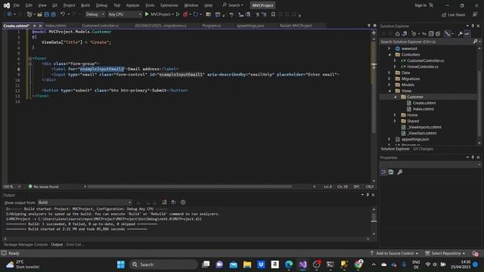Open Package Manager Console tab
This screenshot has height=272, width=484.
click(25, 245)
